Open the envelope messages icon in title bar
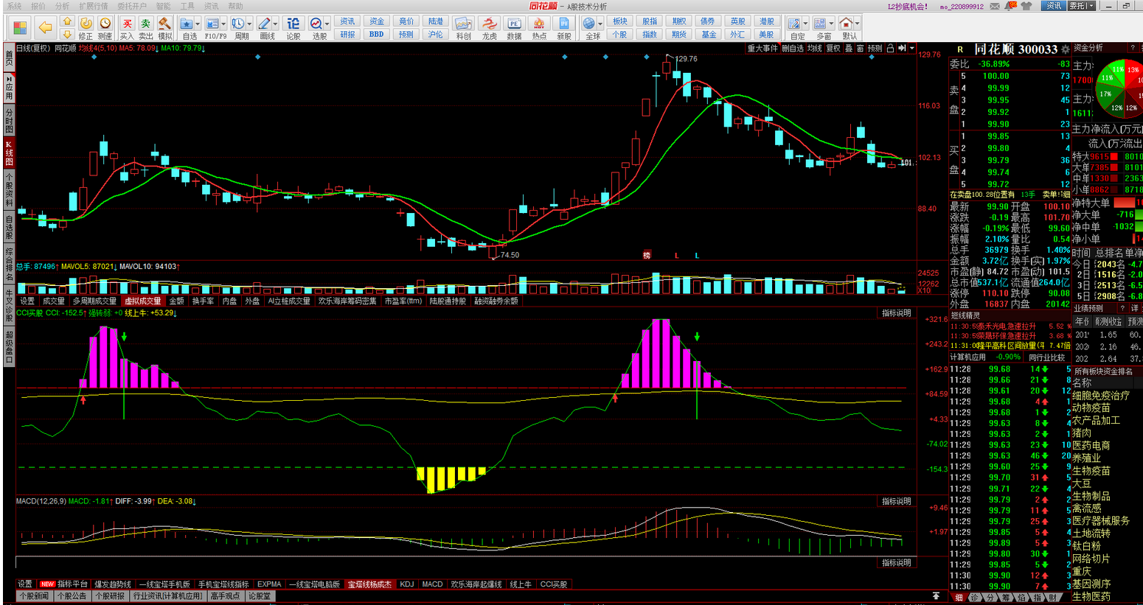The width and height of the screenshot is (1143, 605). pos(996,6)
